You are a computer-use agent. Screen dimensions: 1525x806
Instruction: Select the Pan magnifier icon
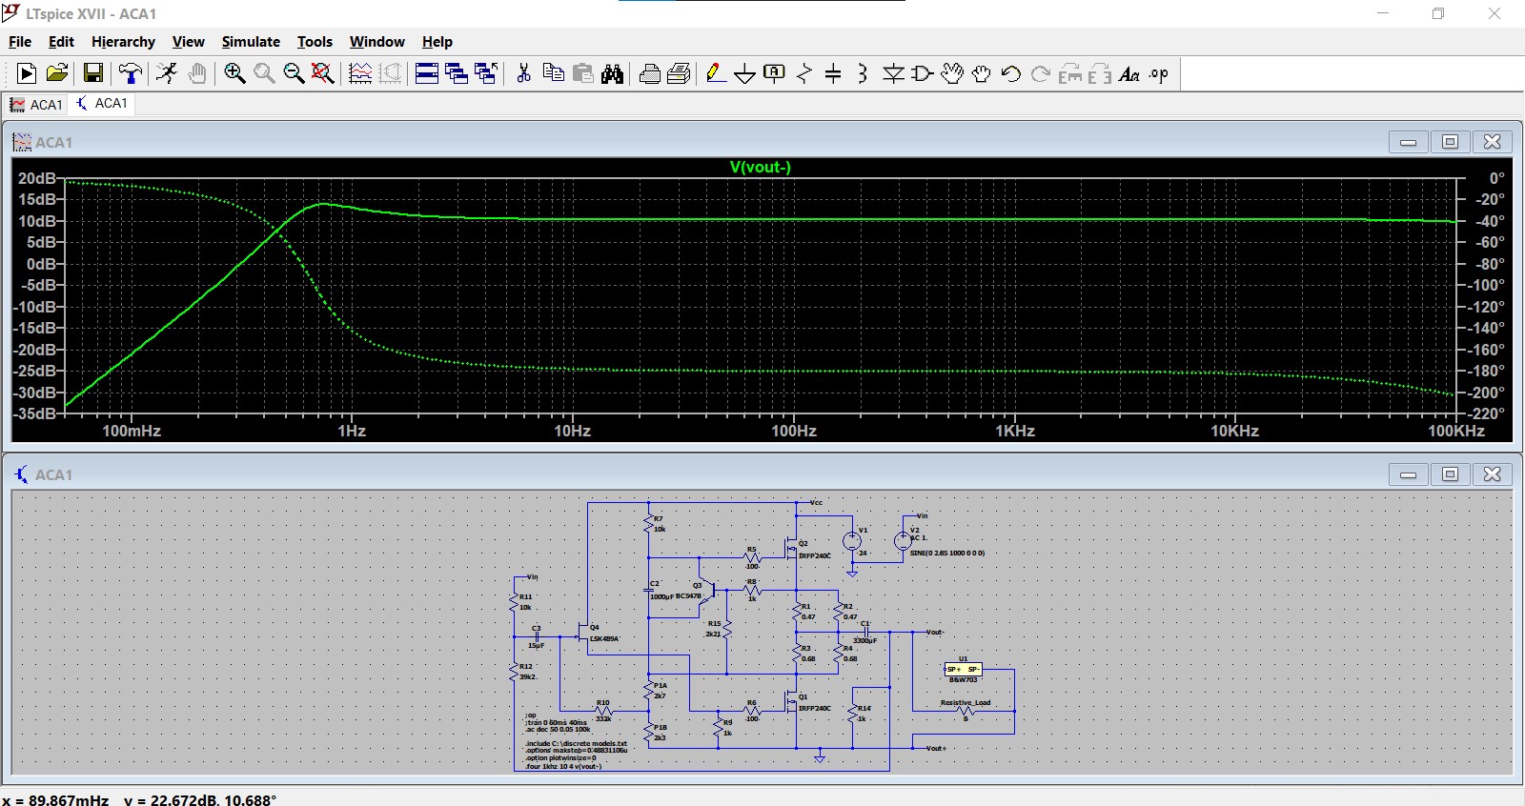click(264, 73)
